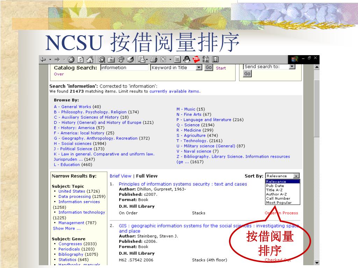Browse J - Political Science category

point(73,149)
